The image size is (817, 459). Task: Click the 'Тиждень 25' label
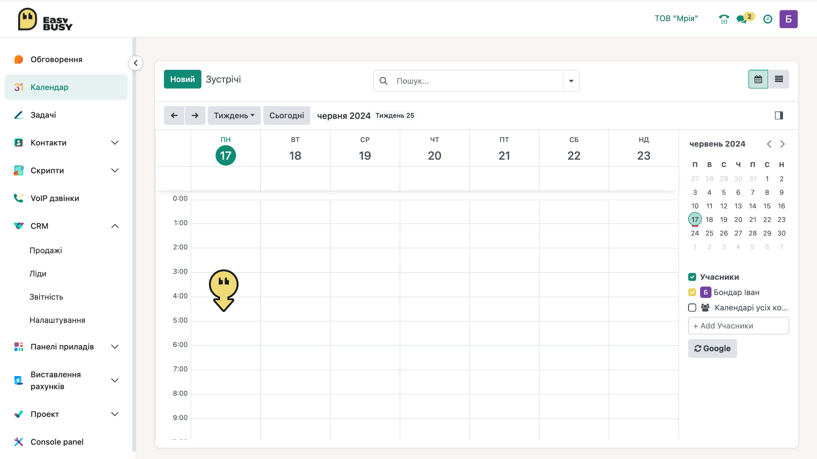point(395,116)
